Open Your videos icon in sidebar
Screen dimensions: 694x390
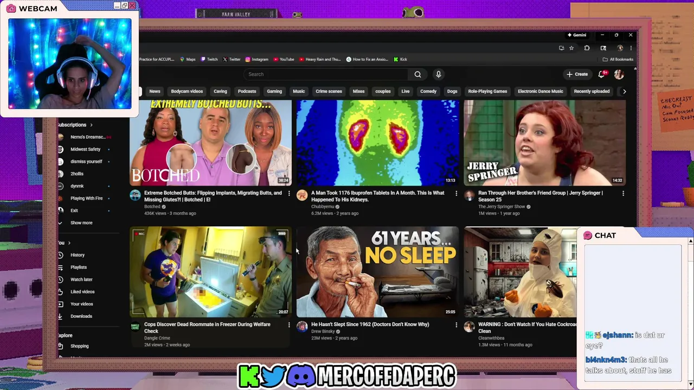click(x=60, y=304)
